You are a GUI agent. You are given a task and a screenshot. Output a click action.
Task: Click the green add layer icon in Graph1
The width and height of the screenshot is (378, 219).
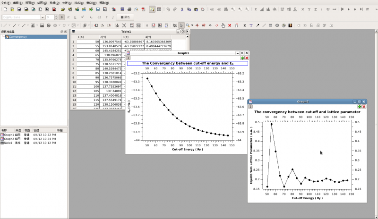[x=242, y=58]
